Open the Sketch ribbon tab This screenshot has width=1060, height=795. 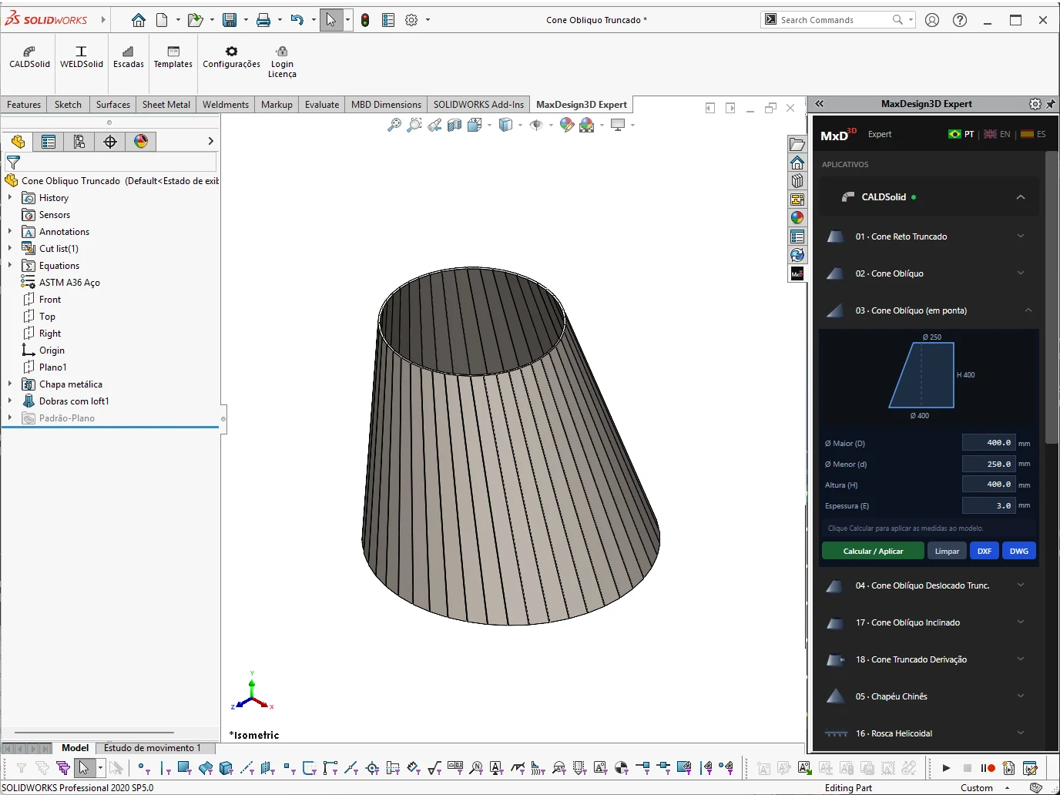coord(68,105)
